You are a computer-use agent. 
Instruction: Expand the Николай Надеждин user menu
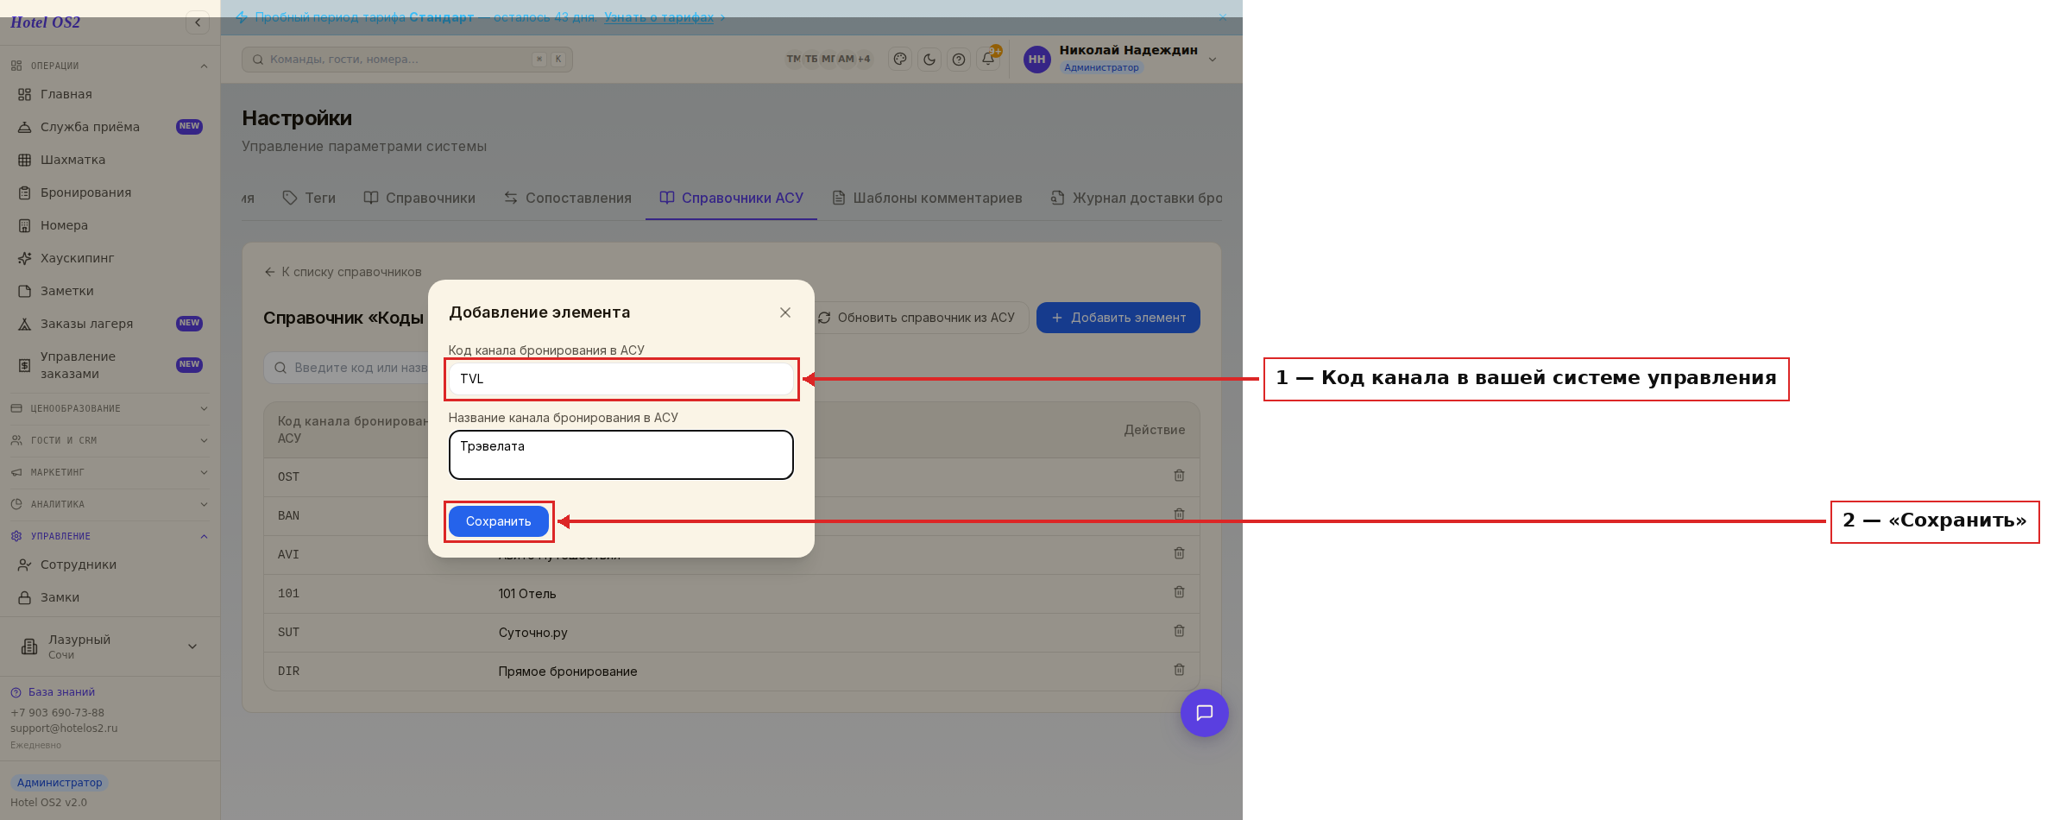click(x=1212, y=60)
